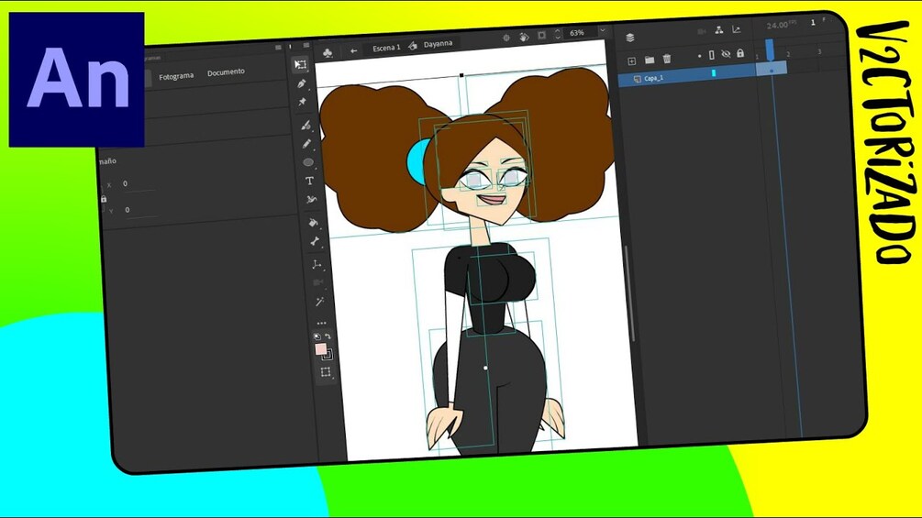Select the Text tool
The height and width of the screenshot is (518, 922).
pyautogui.click(x=309, y=181)
